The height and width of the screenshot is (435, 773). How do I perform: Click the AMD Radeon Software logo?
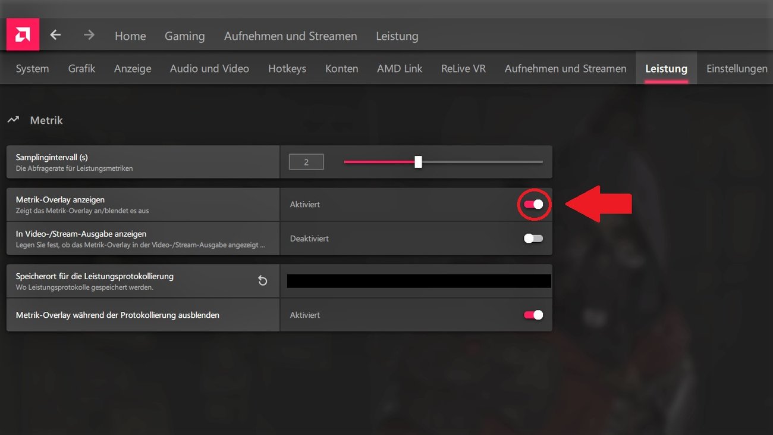pyautogui.click(x=23, y=34)
